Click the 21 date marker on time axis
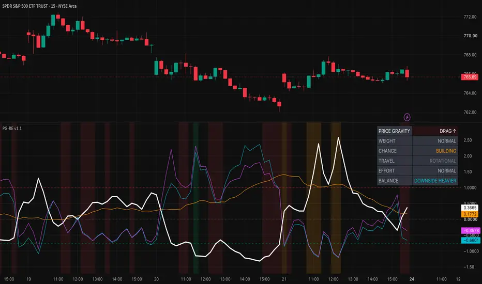Viewport: 482px width, 284px height. tap(284, 279)
